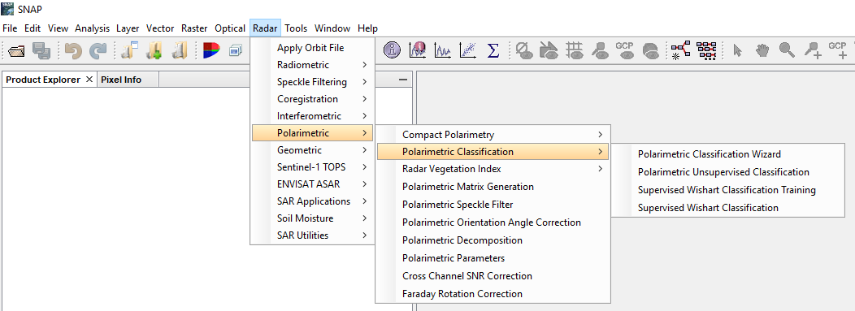The height and width of the screenshot is (311, 855).
Task: Click the product list icon after the green plus
Action: tap(180, 50)
